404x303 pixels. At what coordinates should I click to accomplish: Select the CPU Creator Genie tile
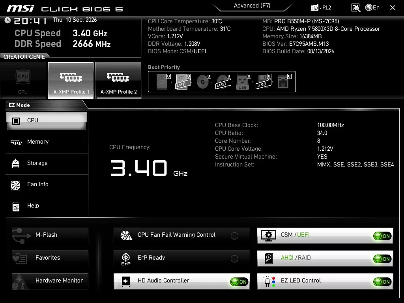(23, 80)
